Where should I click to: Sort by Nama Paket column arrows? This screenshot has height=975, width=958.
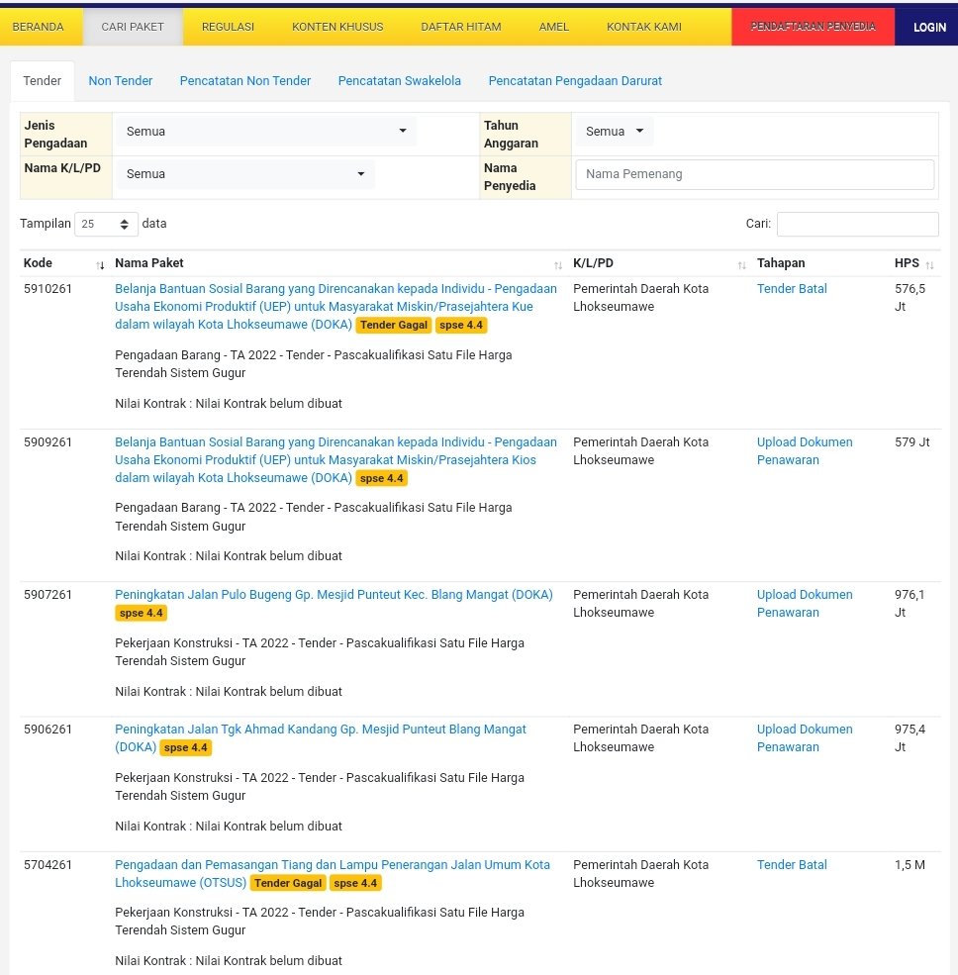click(558, 264)
